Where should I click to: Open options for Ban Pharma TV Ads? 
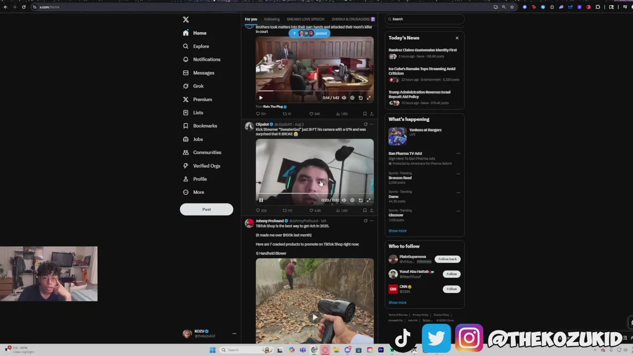[x=458, y=154]
